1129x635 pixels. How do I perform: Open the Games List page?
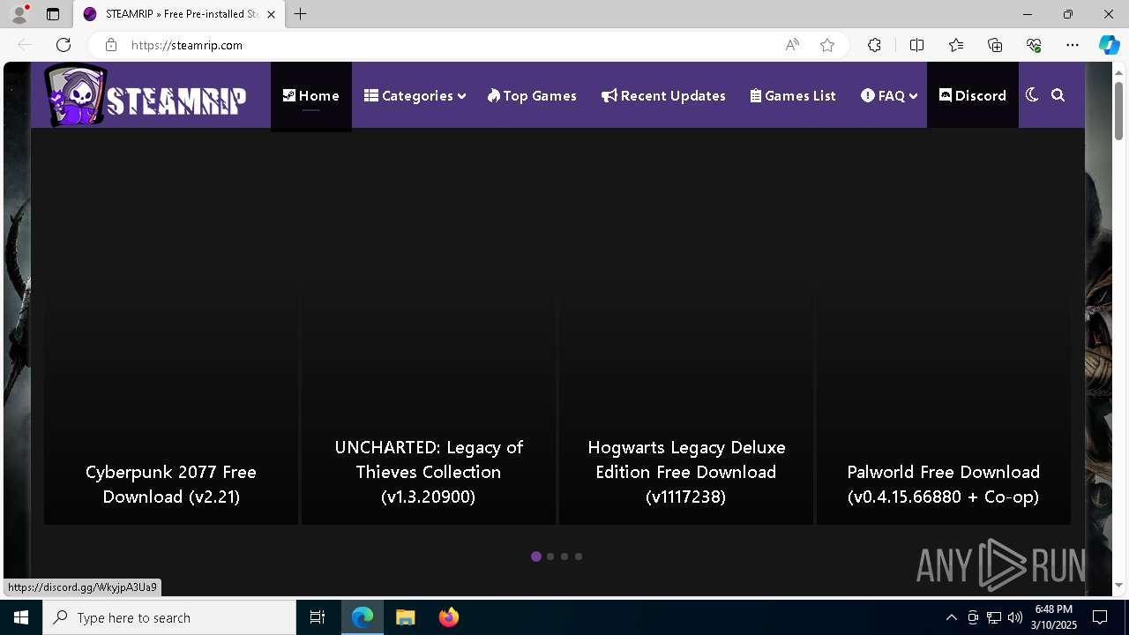793,95
